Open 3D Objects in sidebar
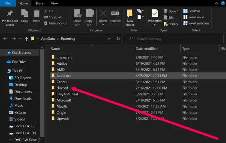 pyautogui.click(x=20, y=78)
